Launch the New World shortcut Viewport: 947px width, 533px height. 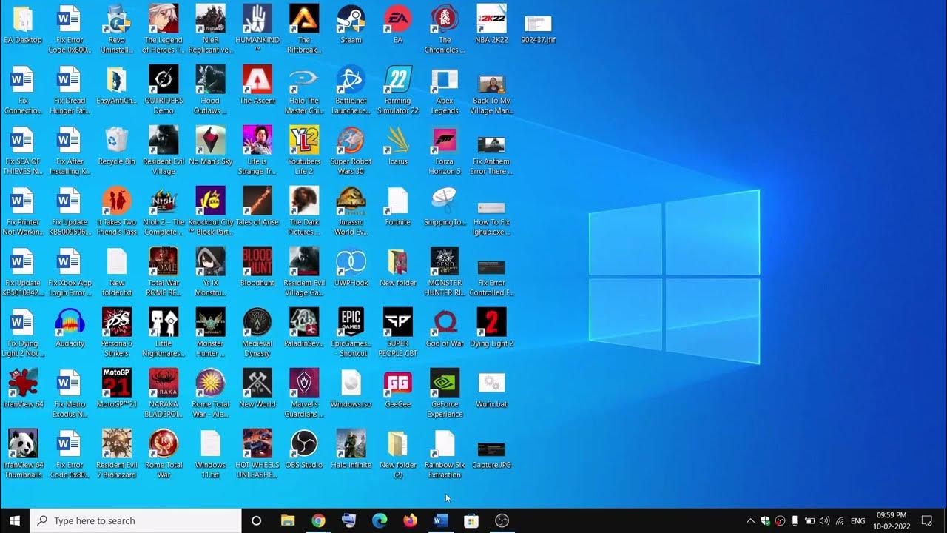(x=257, y=389)
